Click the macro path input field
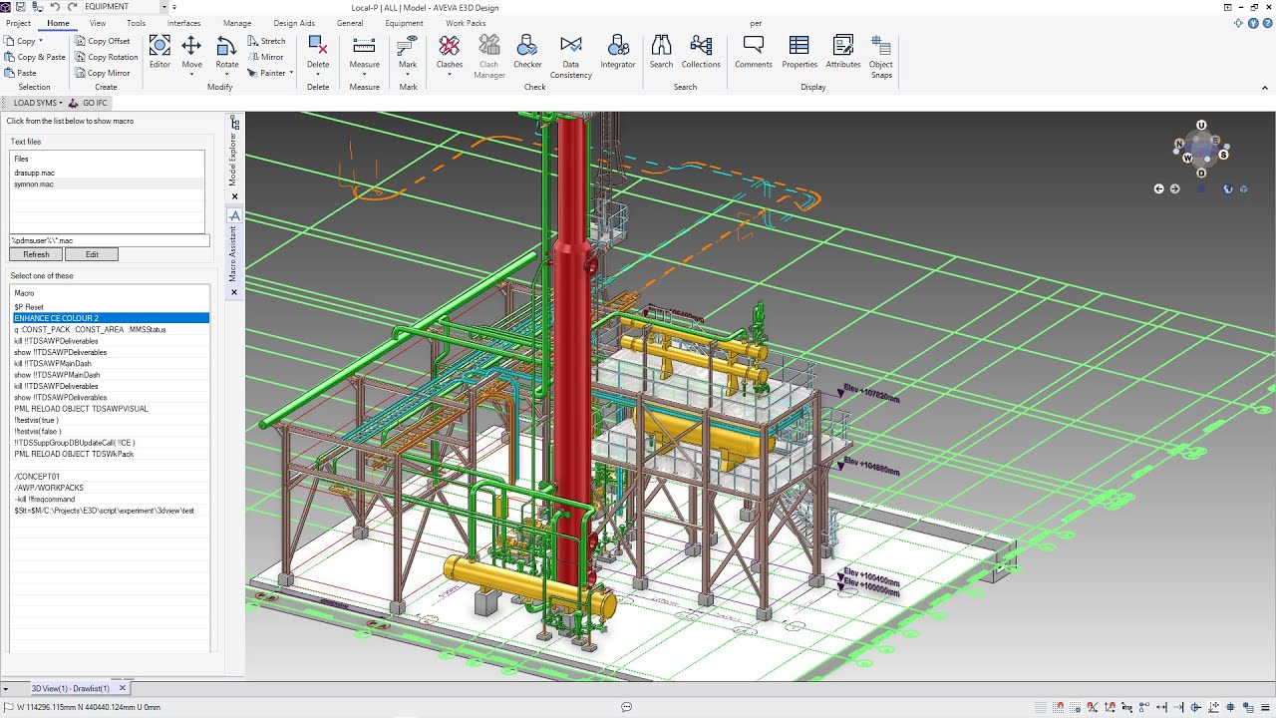Viewport: 1276px width, 718px height. point(110,240)
